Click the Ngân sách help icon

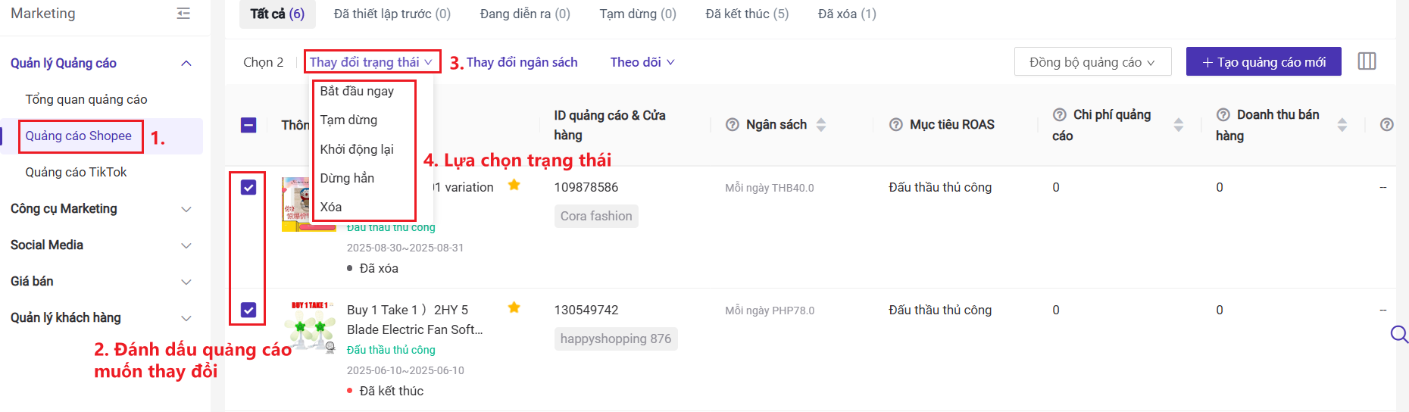coord(732,125)
